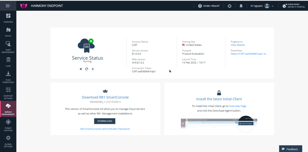Image resolution: width=308 pixels, height=152 pixels.
Task: Click the United States hosting site text
Action: click(x=194, y=45)
